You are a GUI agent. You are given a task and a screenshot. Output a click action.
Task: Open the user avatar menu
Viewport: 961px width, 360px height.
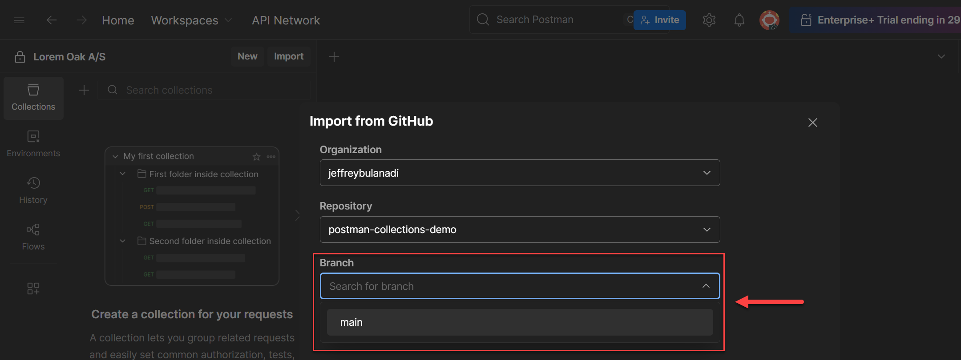[769, 20]
